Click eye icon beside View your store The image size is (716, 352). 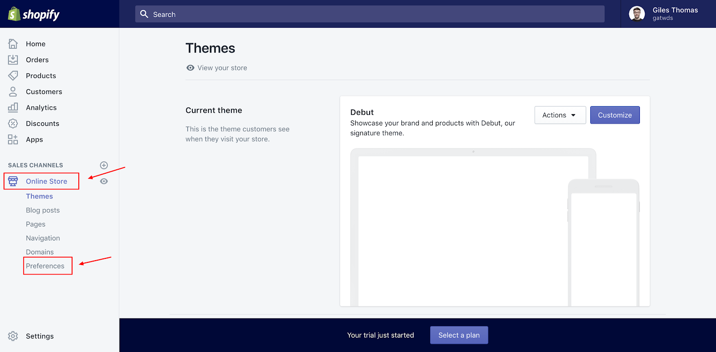190,68
